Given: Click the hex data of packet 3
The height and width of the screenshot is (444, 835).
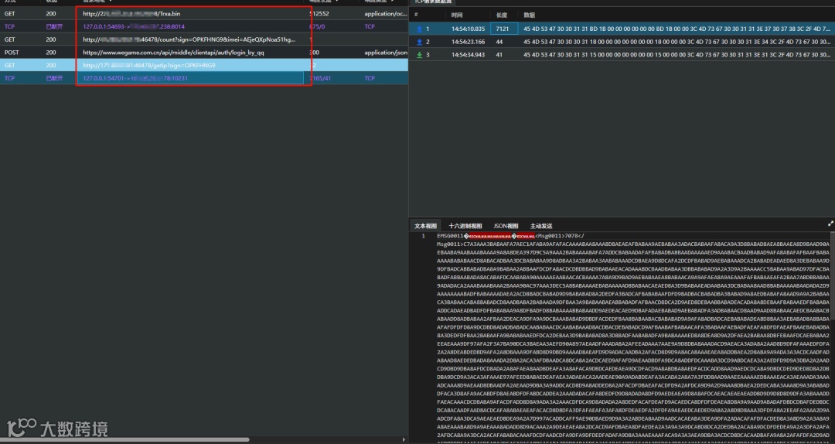Looking at the screenshot, I should click(x=677, y=54).
